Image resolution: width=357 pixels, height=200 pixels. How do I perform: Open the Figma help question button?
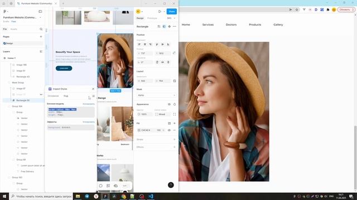[171, 185]
